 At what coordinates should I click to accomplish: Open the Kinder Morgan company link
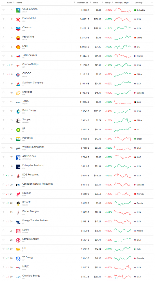click(x=30, y=211)
